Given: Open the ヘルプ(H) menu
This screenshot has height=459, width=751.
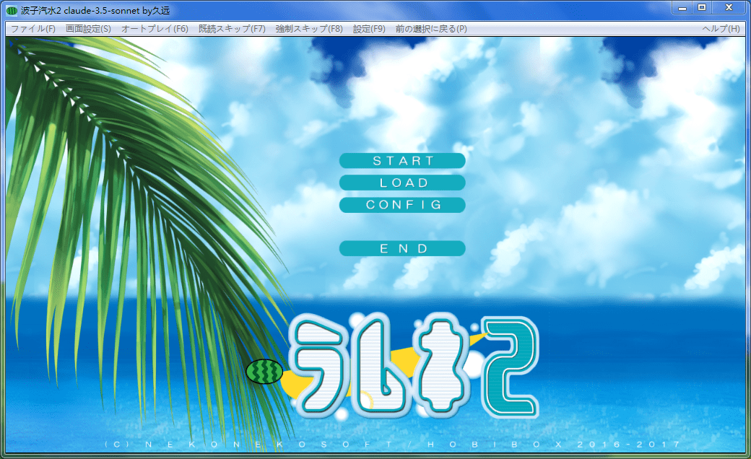Looking at the screenshot, I should [x=721, y=29].
